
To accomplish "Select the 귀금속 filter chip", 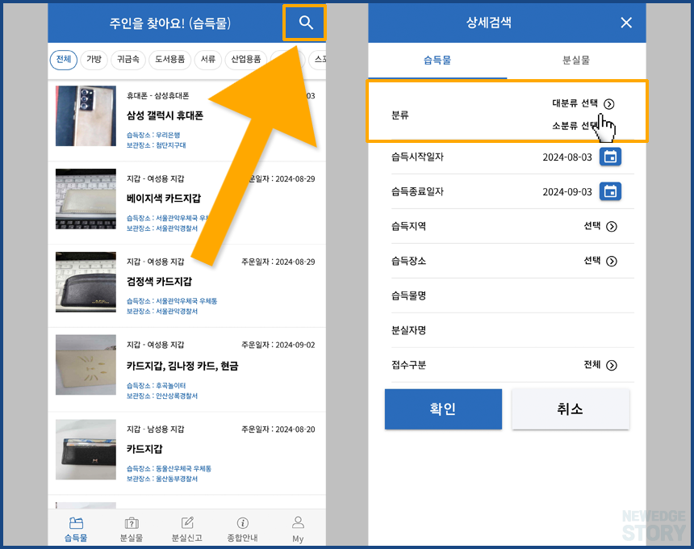I will (x=128, y=60).
